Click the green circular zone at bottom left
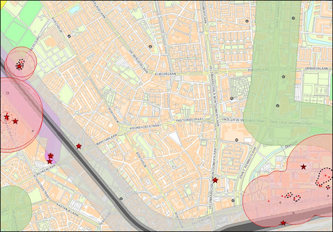The width and height of the screenshot is (333, 232). tap(14, 209)
